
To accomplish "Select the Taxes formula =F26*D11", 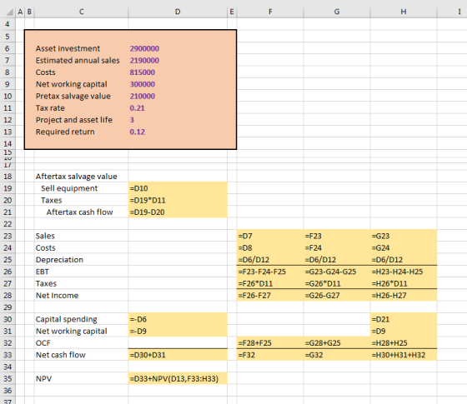I will click(x=270, y=283).
